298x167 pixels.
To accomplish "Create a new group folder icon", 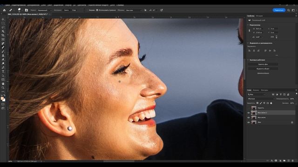I will (284, 161).
